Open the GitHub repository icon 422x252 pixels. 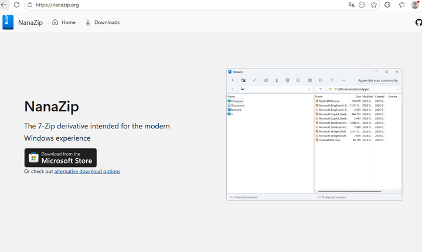(418, 22)
